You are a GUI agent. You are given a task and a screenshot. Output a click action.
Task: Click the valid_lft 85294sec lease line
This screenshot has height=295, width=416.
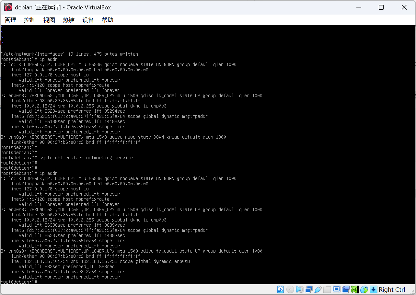pyautogui.click(x=72, y=111)
